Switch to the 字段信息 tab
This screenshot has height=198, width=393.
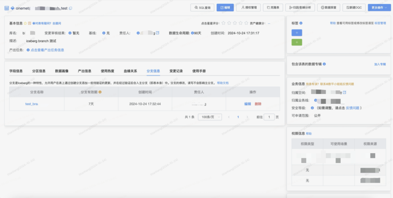[16, 71]
